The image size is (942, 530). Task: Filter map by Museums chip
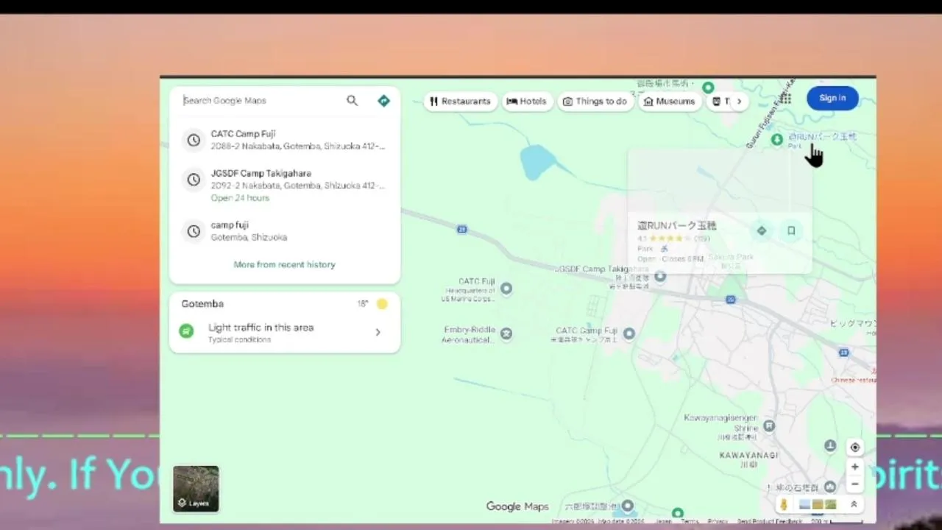669,102
